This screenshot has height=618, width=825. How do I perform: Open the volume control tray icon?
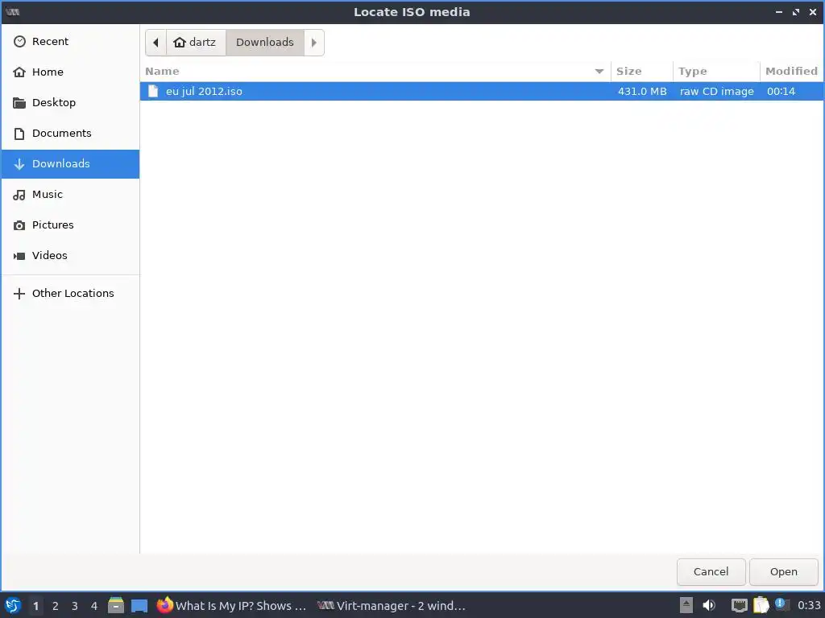pyautogui.click(x=709, y=606)
